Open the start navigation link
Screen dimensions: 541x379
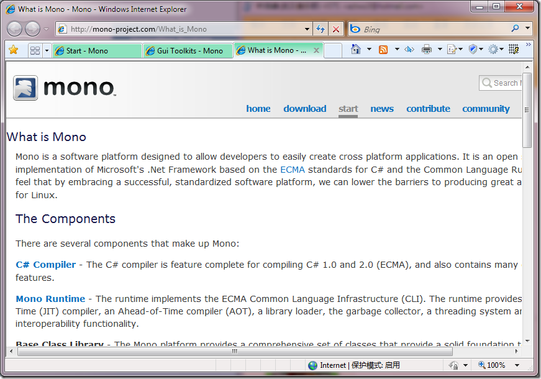(x=348, y=109)
